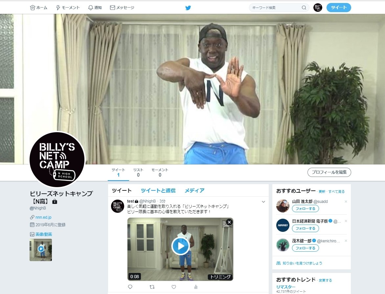Click the reply icon under the tweet

(130, 287)
